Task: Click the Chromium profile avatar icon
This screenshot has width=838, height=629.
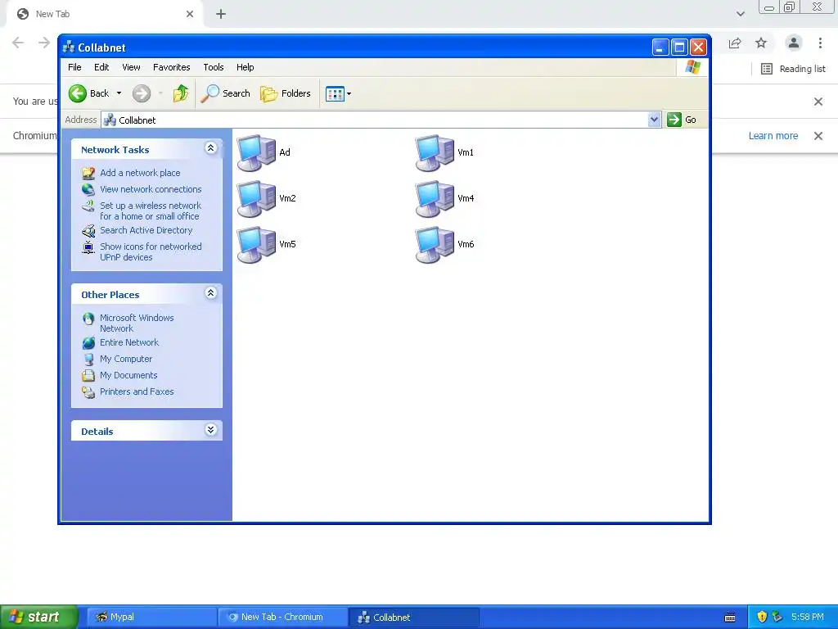Action: 794,43
